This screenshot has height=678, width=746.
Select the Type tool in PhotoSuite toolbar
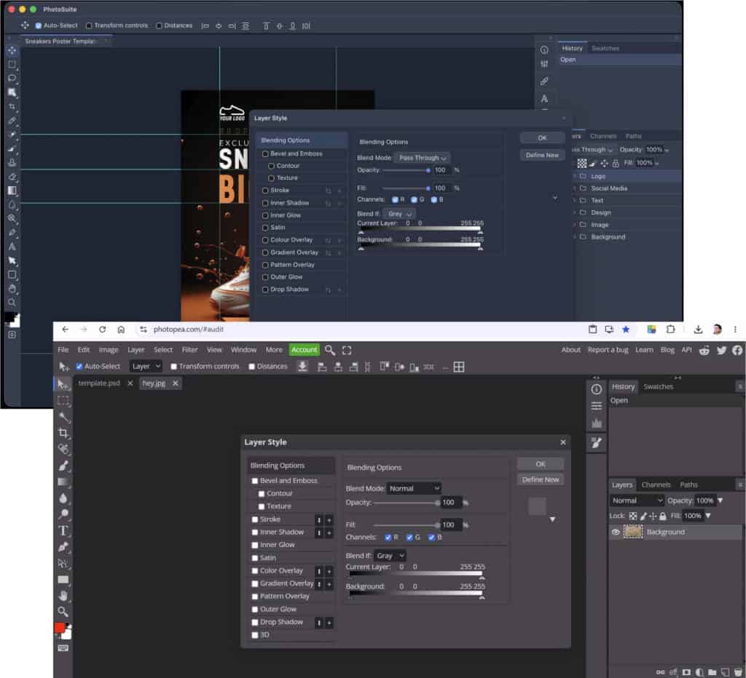[12, 247]
